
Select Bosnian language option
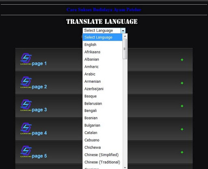[x=102, y=118]
